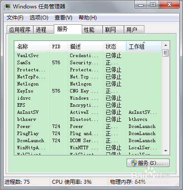Select the NetTcpPo... service row

click(x=88, y=77)
